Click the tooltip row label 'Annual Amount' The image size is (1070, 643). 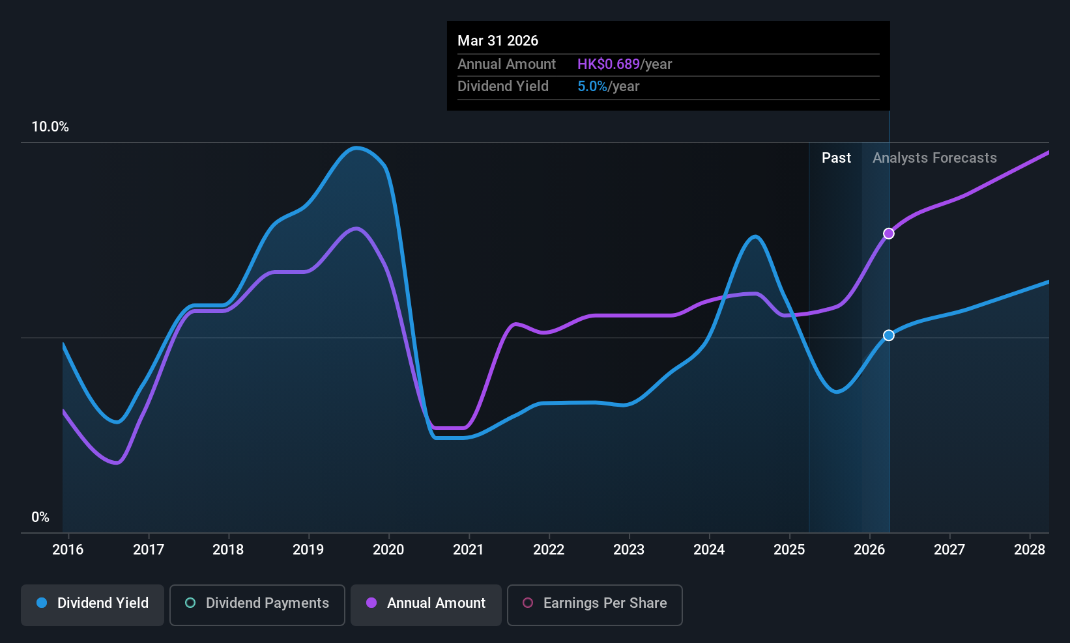tap(506, 64)
